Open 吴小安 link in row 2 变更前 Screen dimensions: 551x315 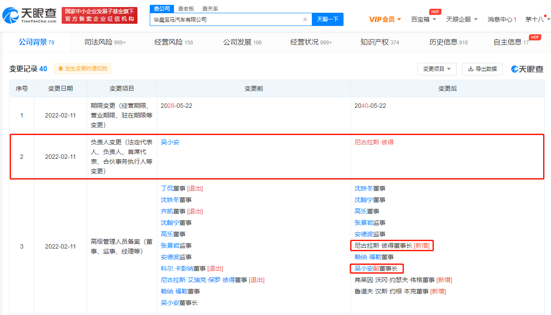click(x=170, y=143)
